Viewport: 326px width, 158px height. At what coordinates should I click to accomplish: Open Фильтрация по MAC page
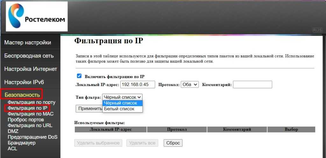pyautogui.click(x=31, y=114)
